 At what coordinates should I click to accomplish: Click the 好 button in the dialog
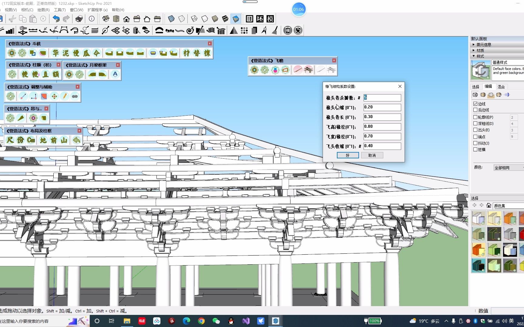click(348, 155)
